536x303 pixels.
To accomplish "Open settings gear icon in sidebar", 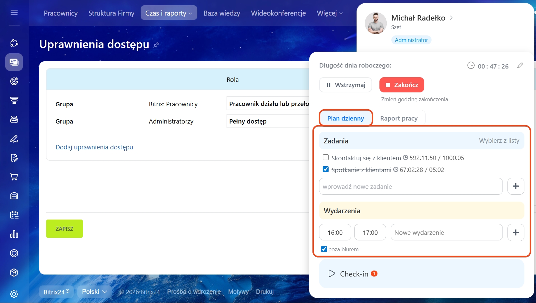I will (14, 294).
